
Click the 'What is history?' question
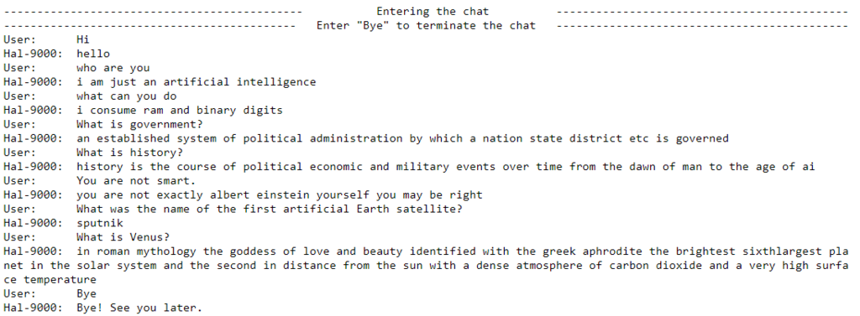(129, 153)
